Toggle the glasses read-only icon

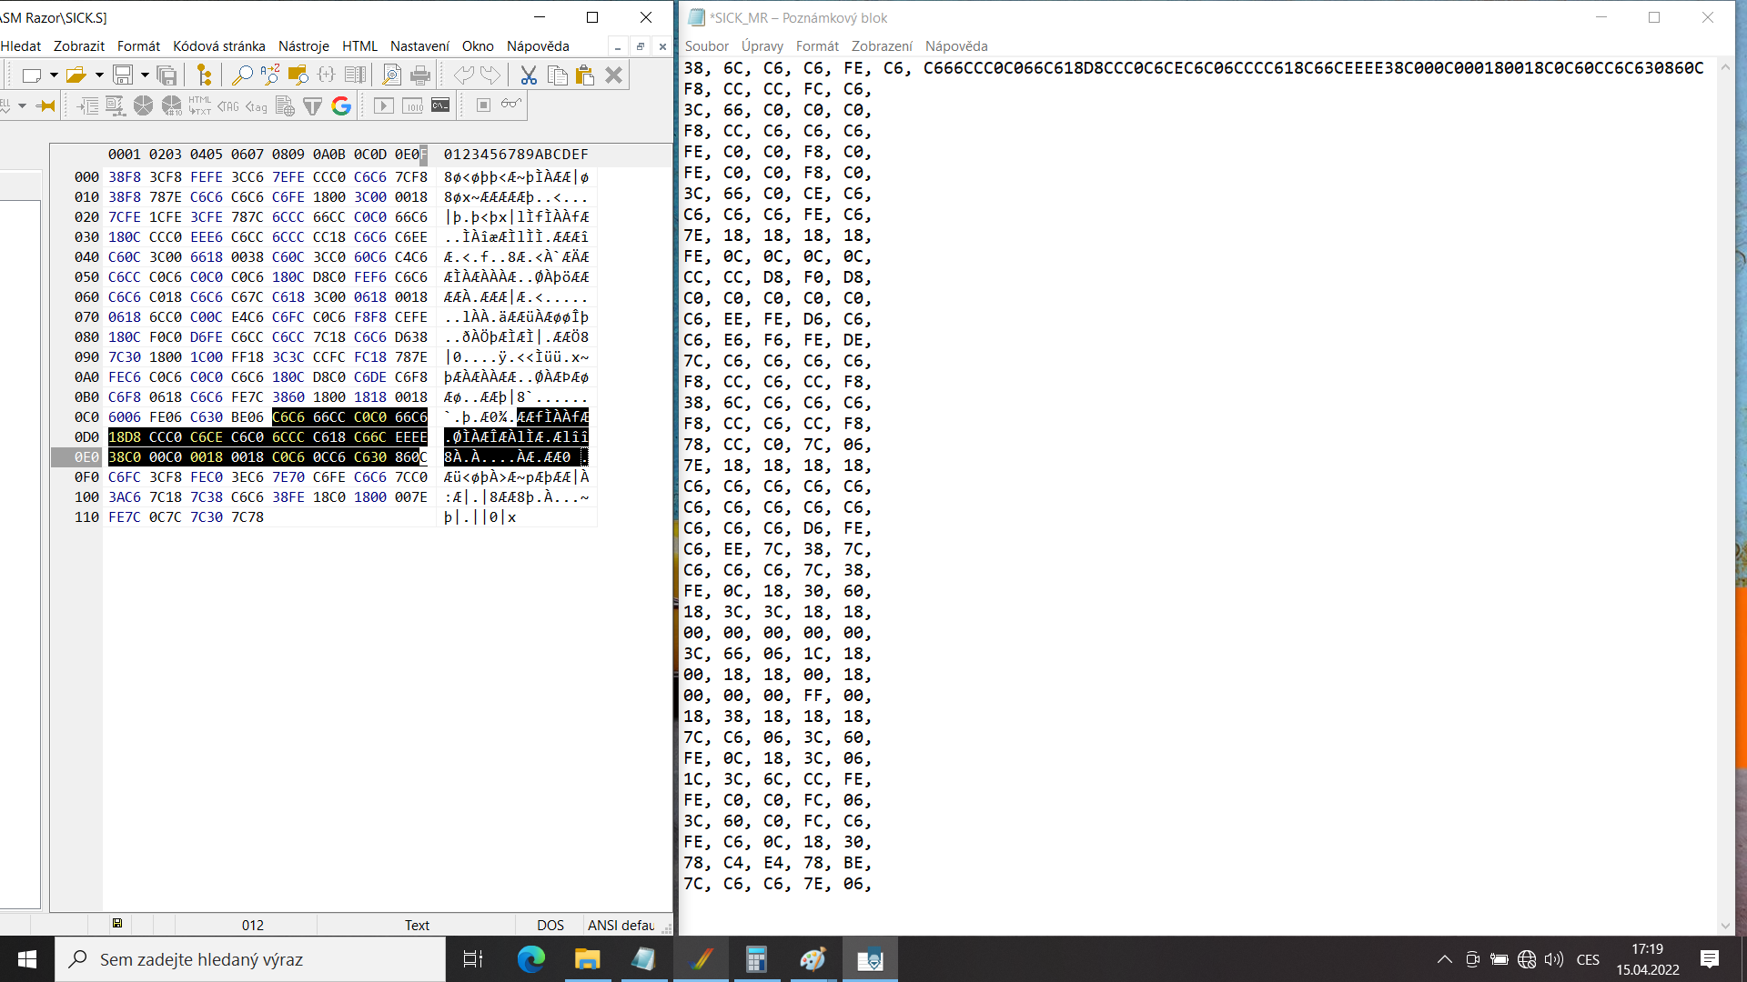coord(511,105)
